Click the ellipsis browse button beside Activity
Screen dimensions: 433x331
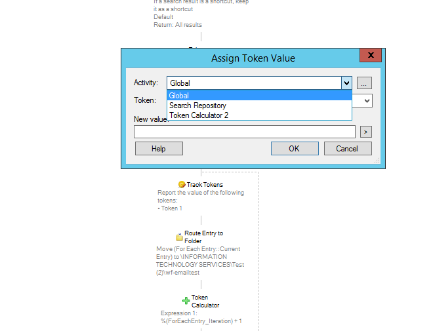tap(364, 83)
